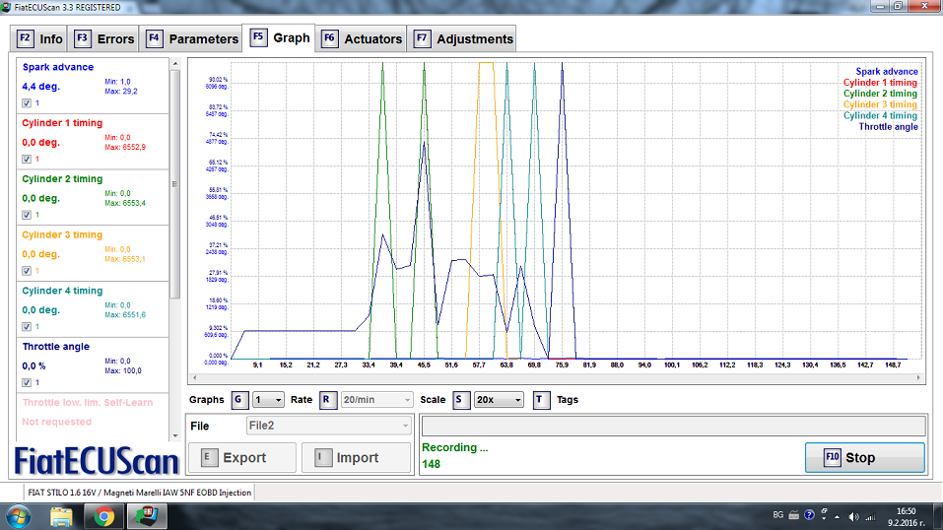Click the G key icon beside Graphs
943x530 pixels.
pos(239,400)
